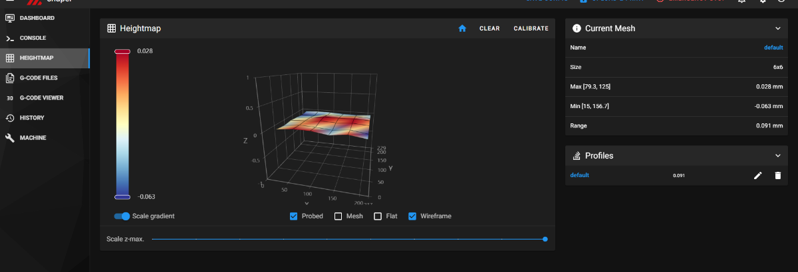Image resolution: width=798 pixels, height=272 pixels.
Task: Clear the bed mesh
Action: pyautogui.click(x=489, y=29)
